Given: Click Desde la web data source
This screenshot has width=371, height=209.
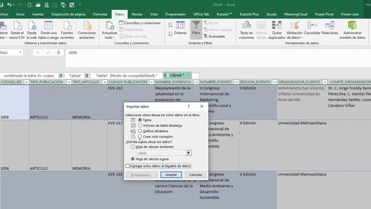Looking at the screenshot, I should point(32,30).
